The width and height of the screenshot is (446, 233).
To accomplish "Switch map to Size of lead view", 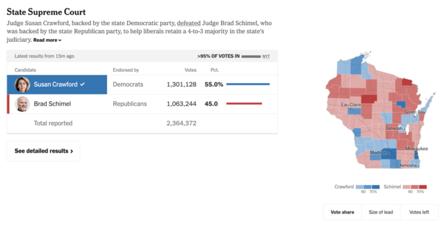I will coord(381,212).
